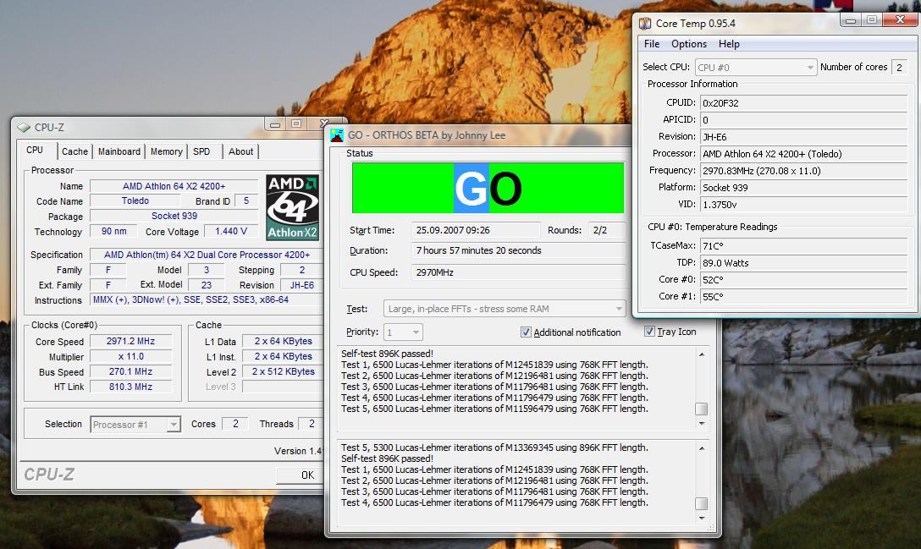Switch to the Cache tab in CPU-Z
Image resolution: width=921 pixels, height=549 pixels.
(74, 151)
